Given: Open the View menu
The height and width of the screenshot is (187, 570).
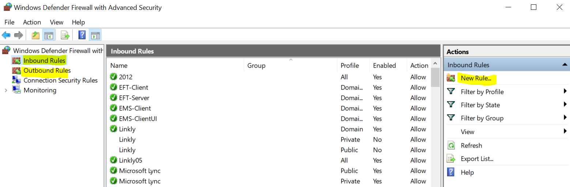Looking at the screenshot, I should tap(57, 22).
